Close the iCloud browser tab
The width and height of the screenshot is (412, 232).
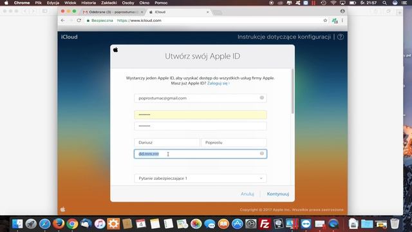point(207,12)
